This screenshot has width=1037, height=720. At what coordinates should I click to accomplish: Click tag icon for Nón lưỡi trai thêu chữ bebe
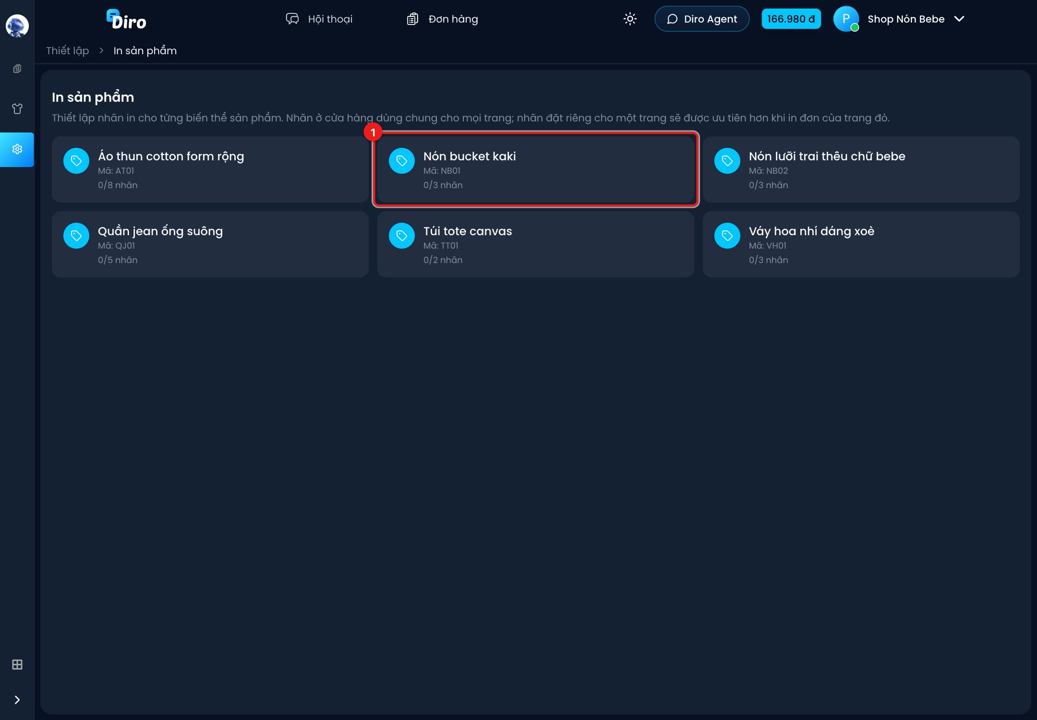[727, 161]
